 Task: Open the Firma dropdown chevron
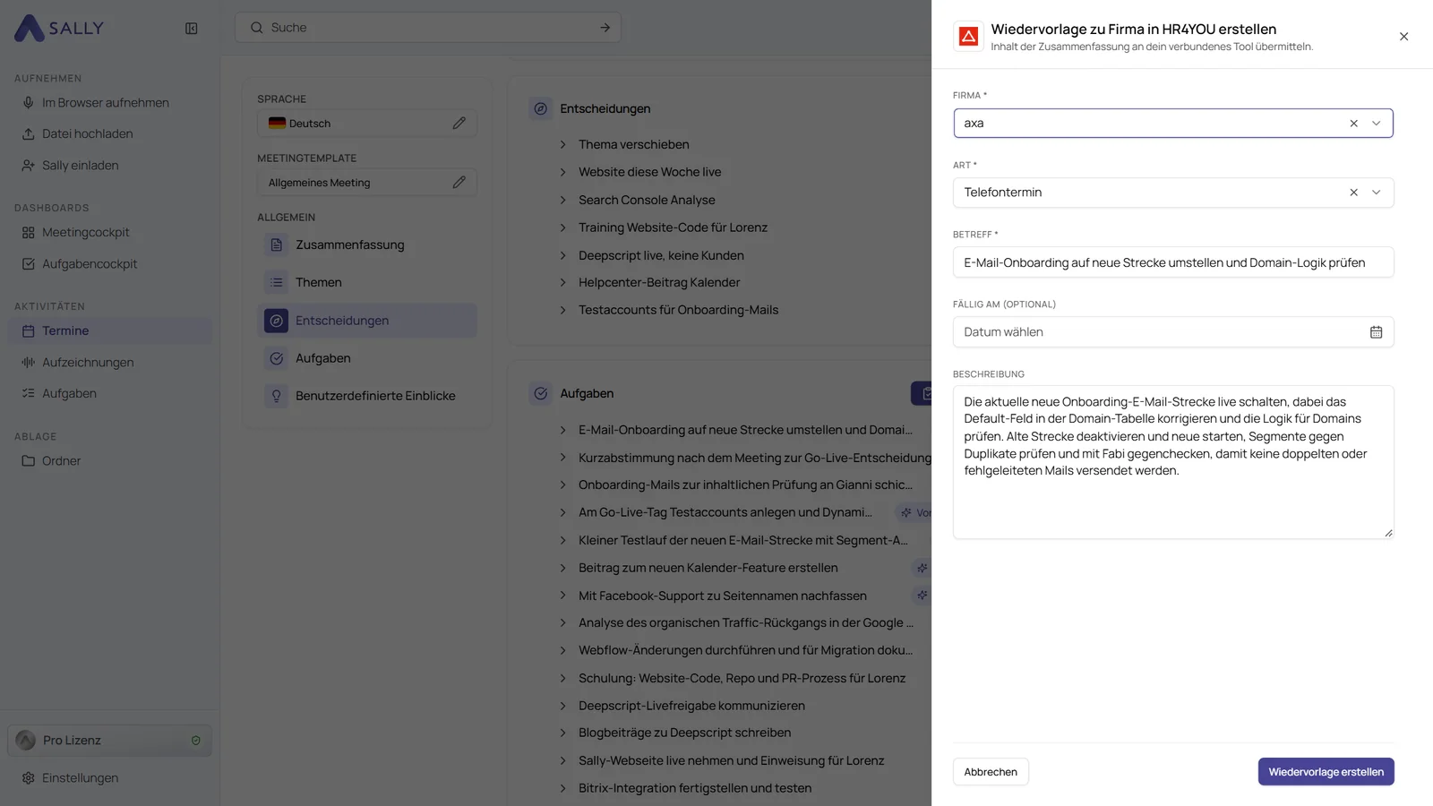pyautogui.click(x=1377, y=124)
